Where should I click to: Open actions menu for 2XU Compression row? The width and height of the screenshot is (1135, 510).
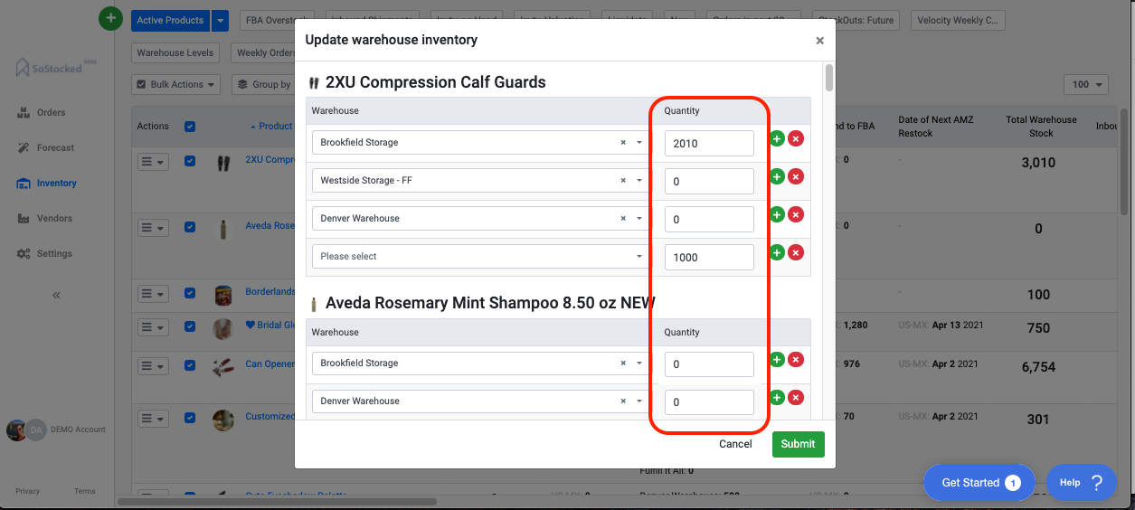153,162
